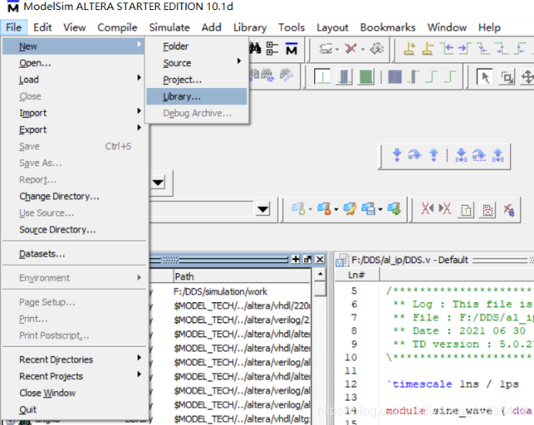Expand the Source submenu under New

pos(239,61)
